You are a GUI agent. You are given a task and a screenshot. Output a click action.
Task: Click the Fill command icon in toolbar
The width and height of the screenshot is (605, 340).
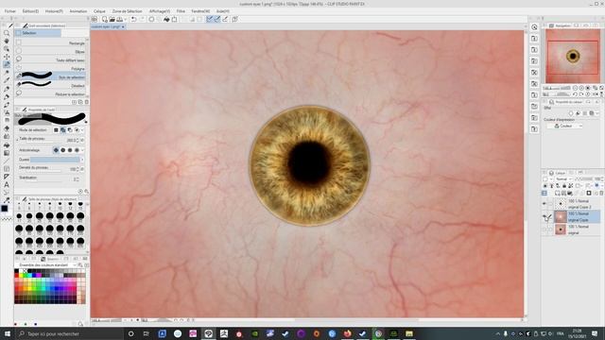(166, 19)
